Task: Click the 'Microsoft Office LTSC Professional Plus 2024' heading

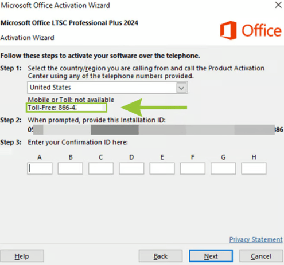Action: coord(69,23)
